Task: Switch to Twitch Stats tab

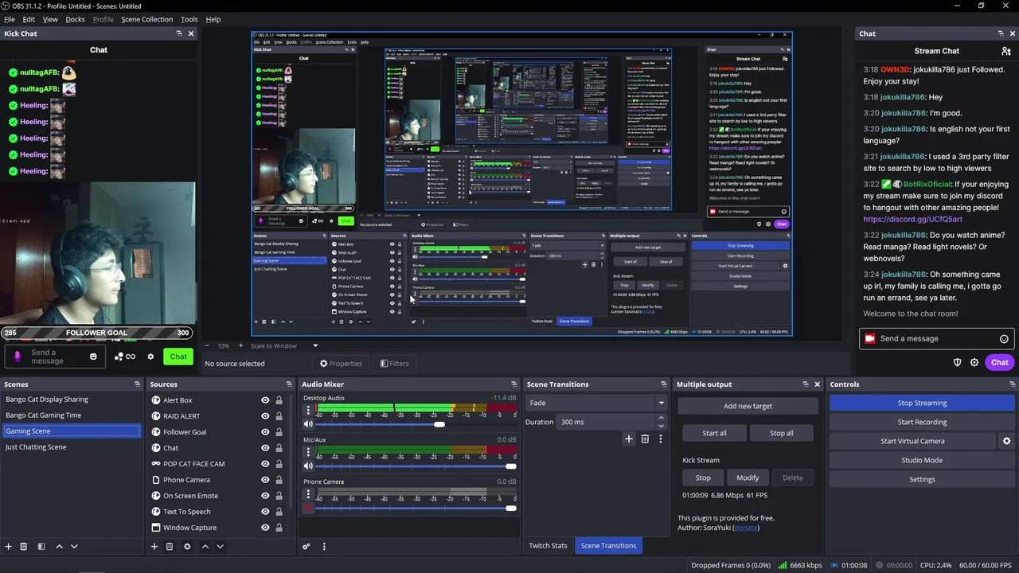Action: pos(549,546)
